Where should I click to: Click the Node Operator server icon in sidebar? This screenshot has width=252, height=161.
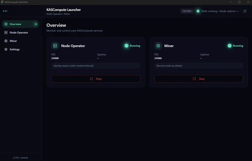coord(6,33)
